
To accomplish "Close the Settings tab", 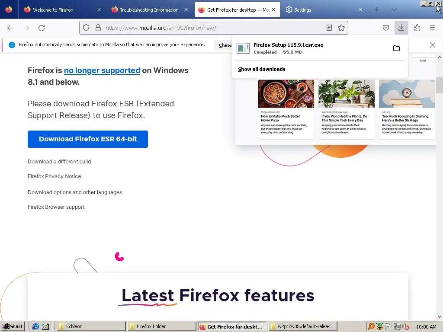I will point(360,10).
